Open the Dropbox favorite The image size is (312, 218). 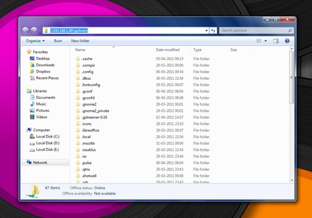[43, 71]
